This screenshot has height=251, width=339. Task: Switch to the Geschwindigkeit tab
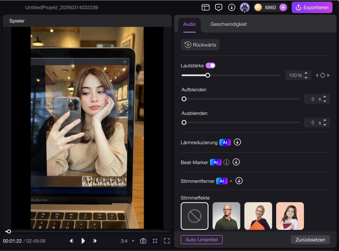(x=228, y=24)
